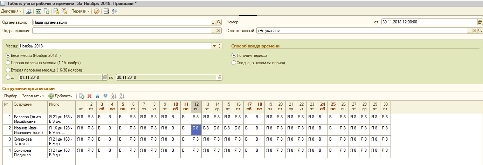The image size is (483, 165).
Task: Click the Организация field ellipsis button
Action: (213, 22)
